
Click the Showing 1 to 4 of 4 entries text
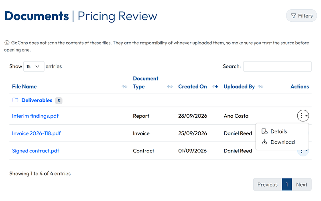pos(40,174)
